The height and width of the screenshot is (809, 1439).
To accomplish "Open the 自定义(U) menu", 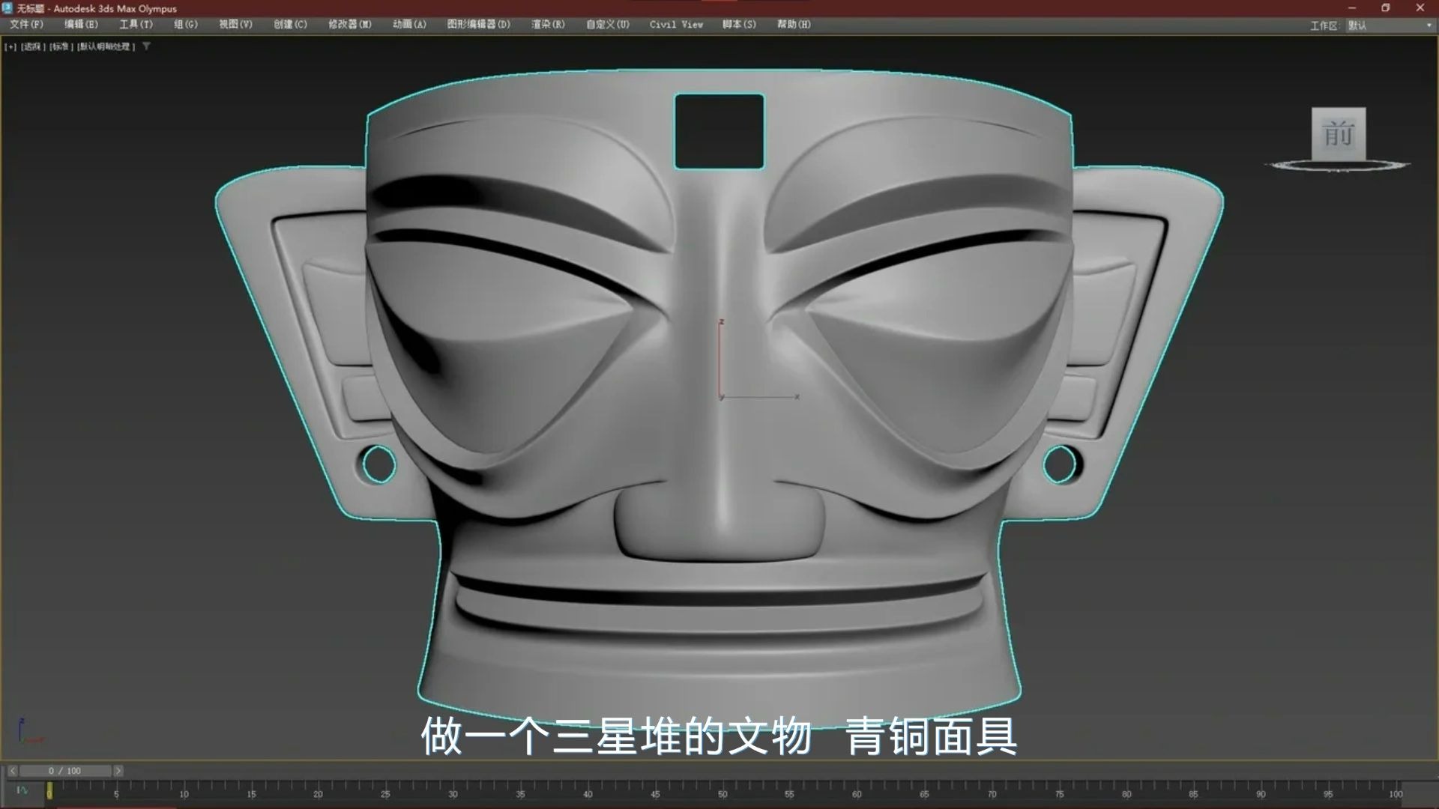I will tap(608, 25).
